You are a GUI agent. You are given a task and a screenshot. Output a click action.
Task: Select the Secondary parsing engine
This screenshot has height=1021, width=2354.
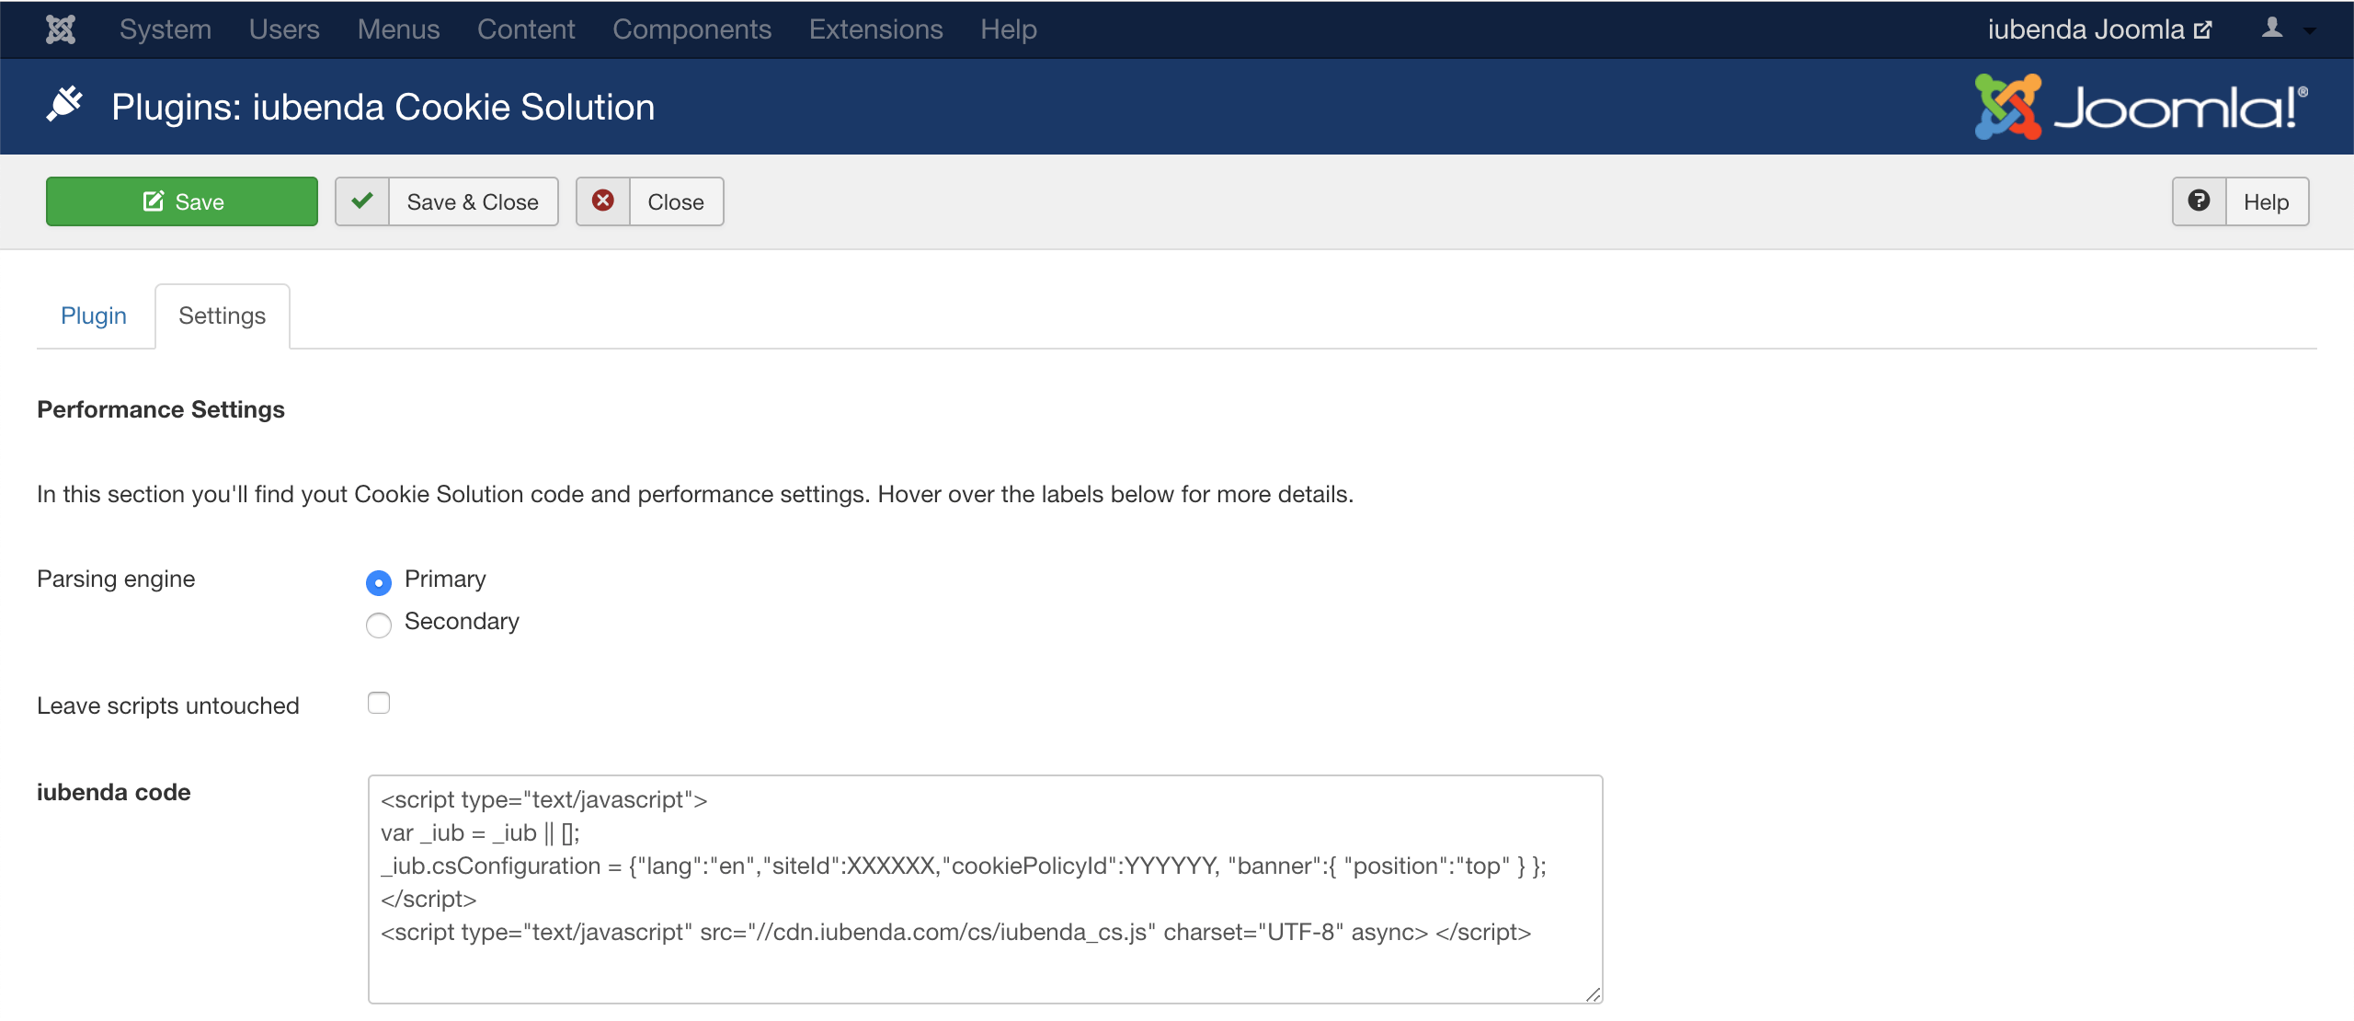coord(379,625)
